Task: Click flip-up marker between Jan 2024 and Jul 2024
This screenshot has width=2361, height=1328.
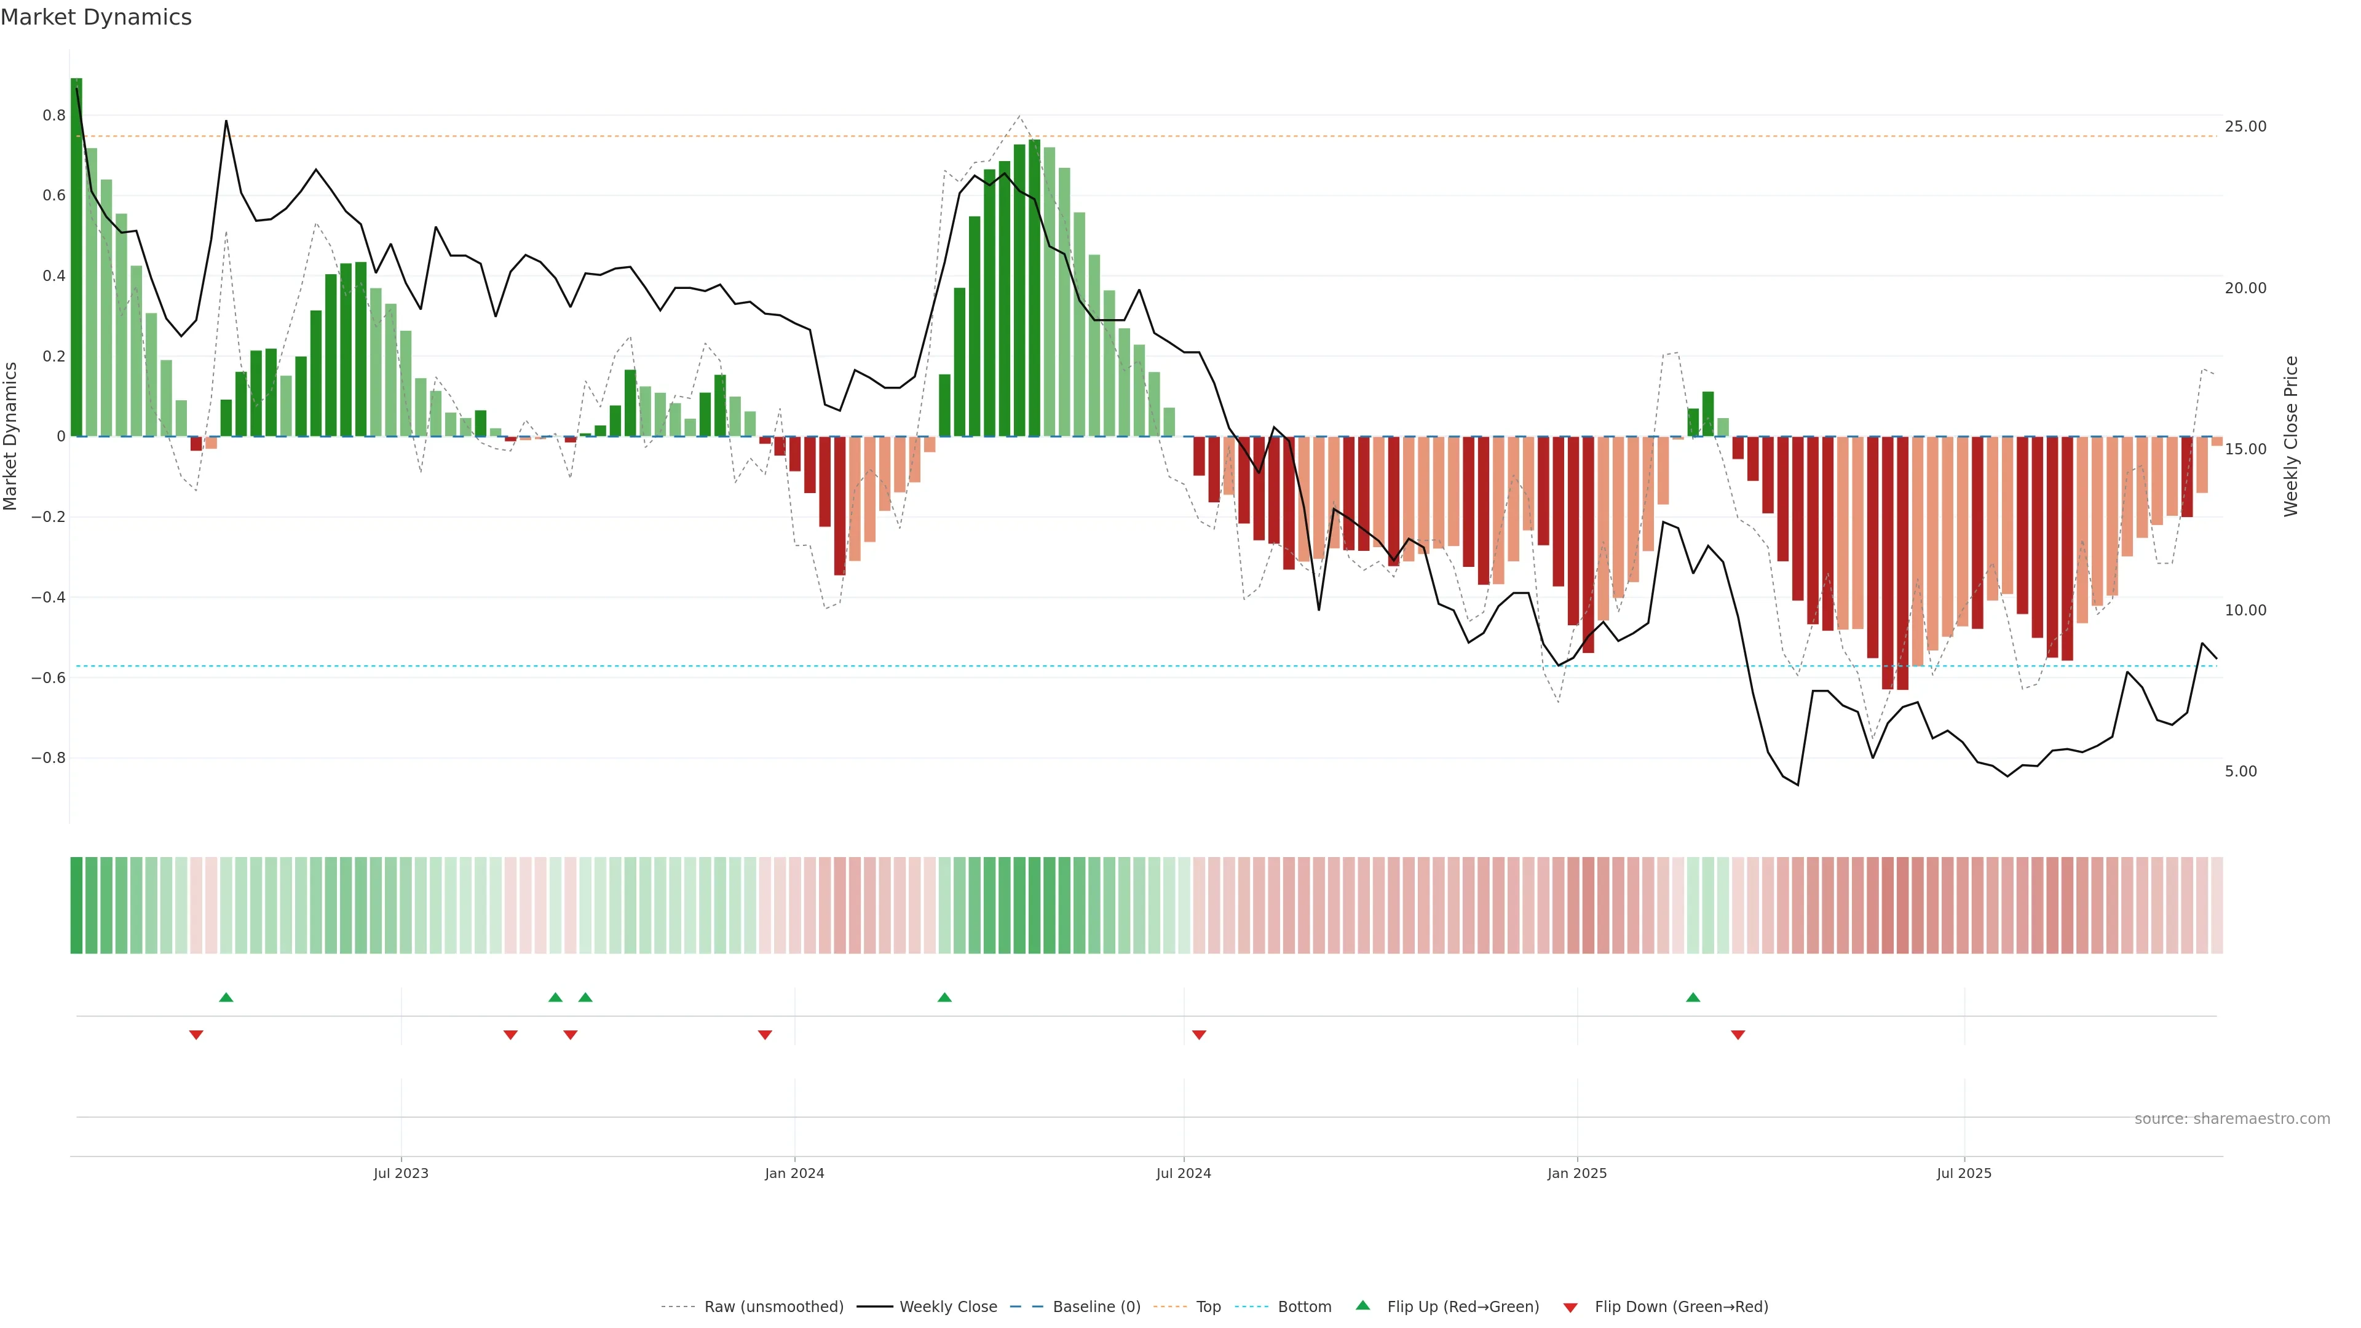Action: click(945, 997)
